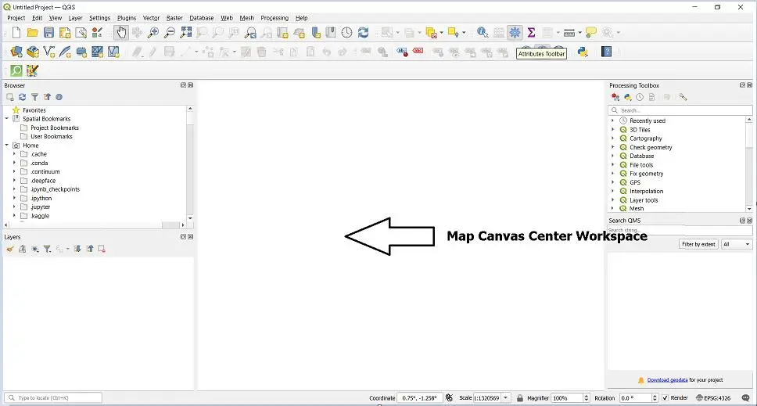
Task: Expand the .conda folder in Browser
Action: pyautogui.click(x=14, y=163)
